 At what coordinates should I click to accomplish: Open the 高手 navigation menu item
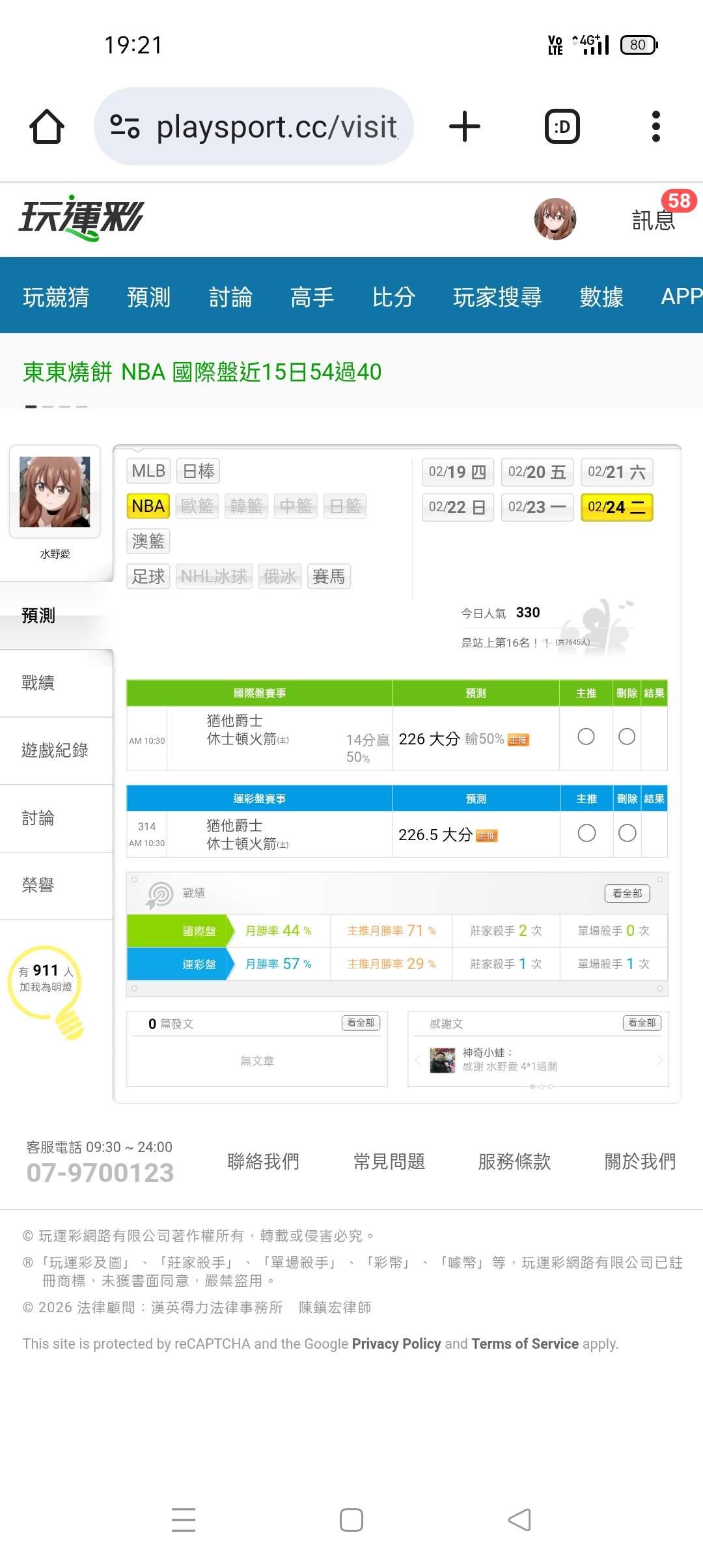(312, 297)
